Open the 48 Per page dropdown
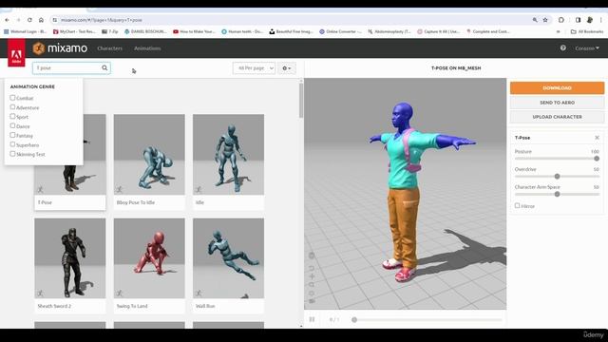The height and width of the screenshot is (342, 608). click(x=254, y=67)
